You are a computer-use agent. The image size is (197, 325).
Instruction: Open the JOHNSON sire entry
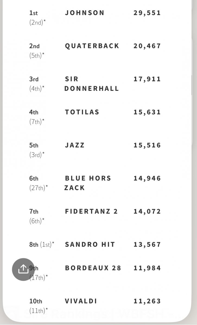pyautogui.click(x=85, y=13)
